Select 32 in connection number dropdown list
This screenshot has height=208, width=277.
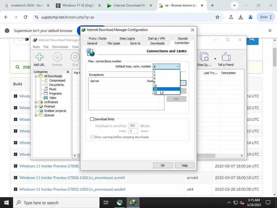[166, 93]
